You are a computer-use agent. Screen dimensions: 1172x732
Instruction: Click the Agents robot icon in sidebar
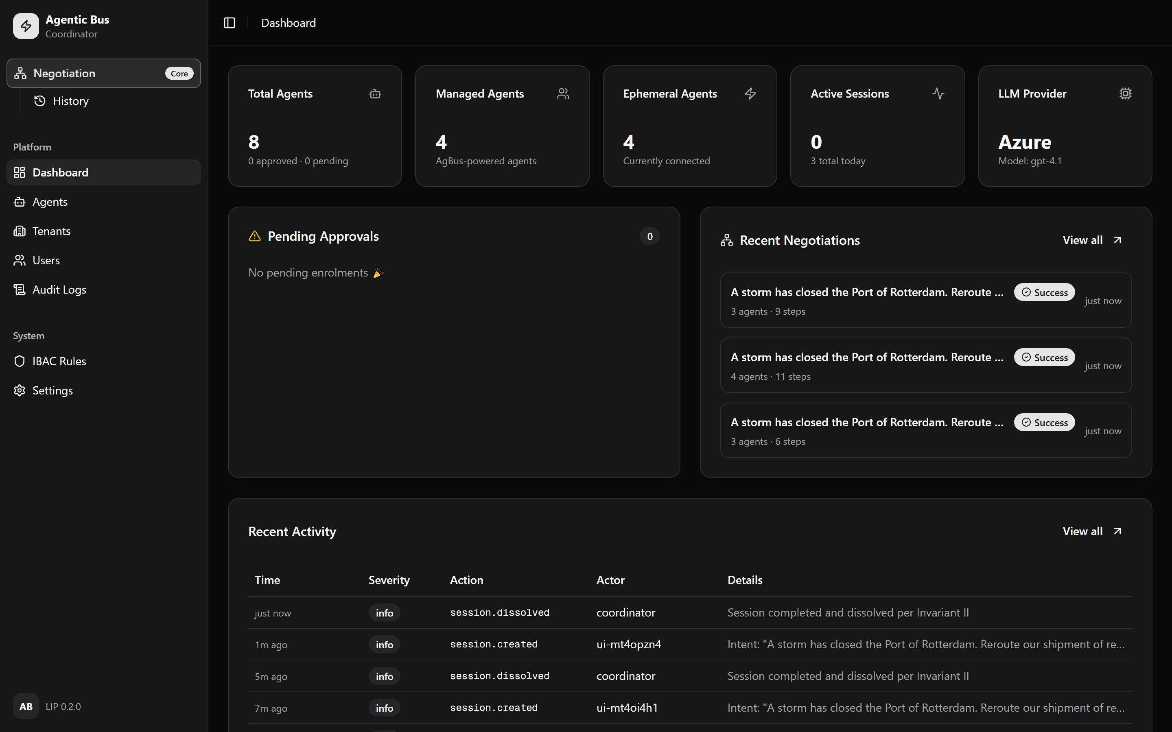pyautogui.click(x=20, y=202)
